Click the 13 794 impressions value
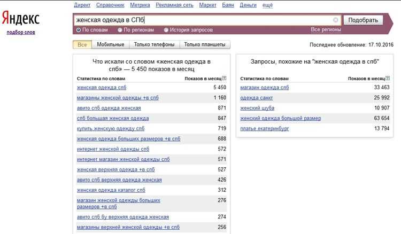The height and width of the screenshot is (234, 401). [x=382, y=129]
